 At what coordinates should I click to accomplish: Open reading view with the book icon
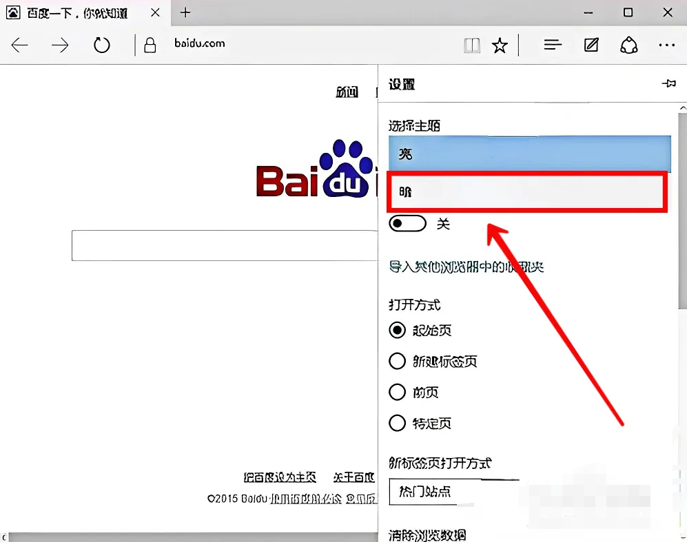pos(472,45)
